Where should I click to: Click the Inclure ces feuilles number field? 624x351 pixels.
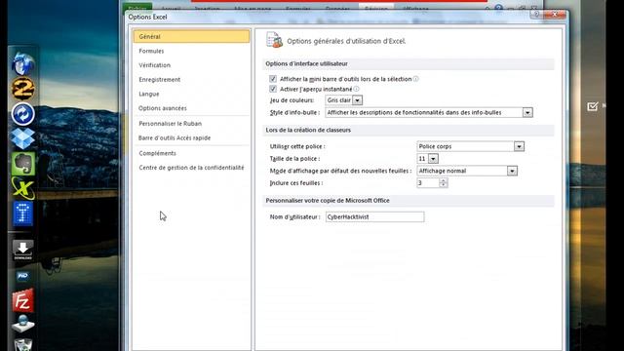428,183
